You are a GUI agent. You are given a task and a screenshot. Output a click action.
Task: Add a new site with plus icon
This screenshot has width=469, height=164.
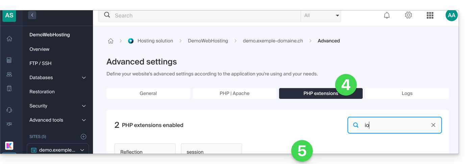click(83, 137)
